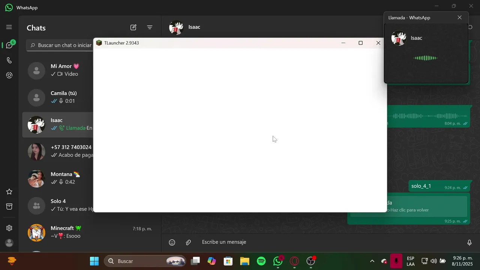Screen dimensions: 480x270
Task: Open the profile avatar in WhatsApp sidebar
Action: (9, 243)
